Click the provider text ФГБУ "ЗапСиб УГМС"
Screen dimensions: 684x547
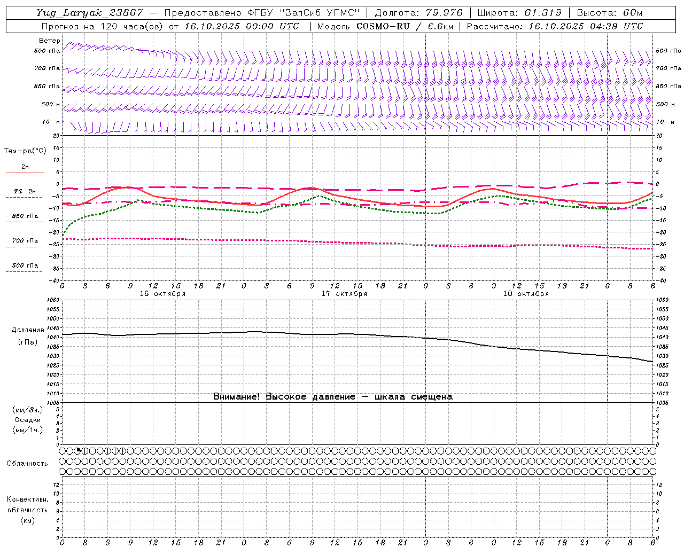(304, 13)
